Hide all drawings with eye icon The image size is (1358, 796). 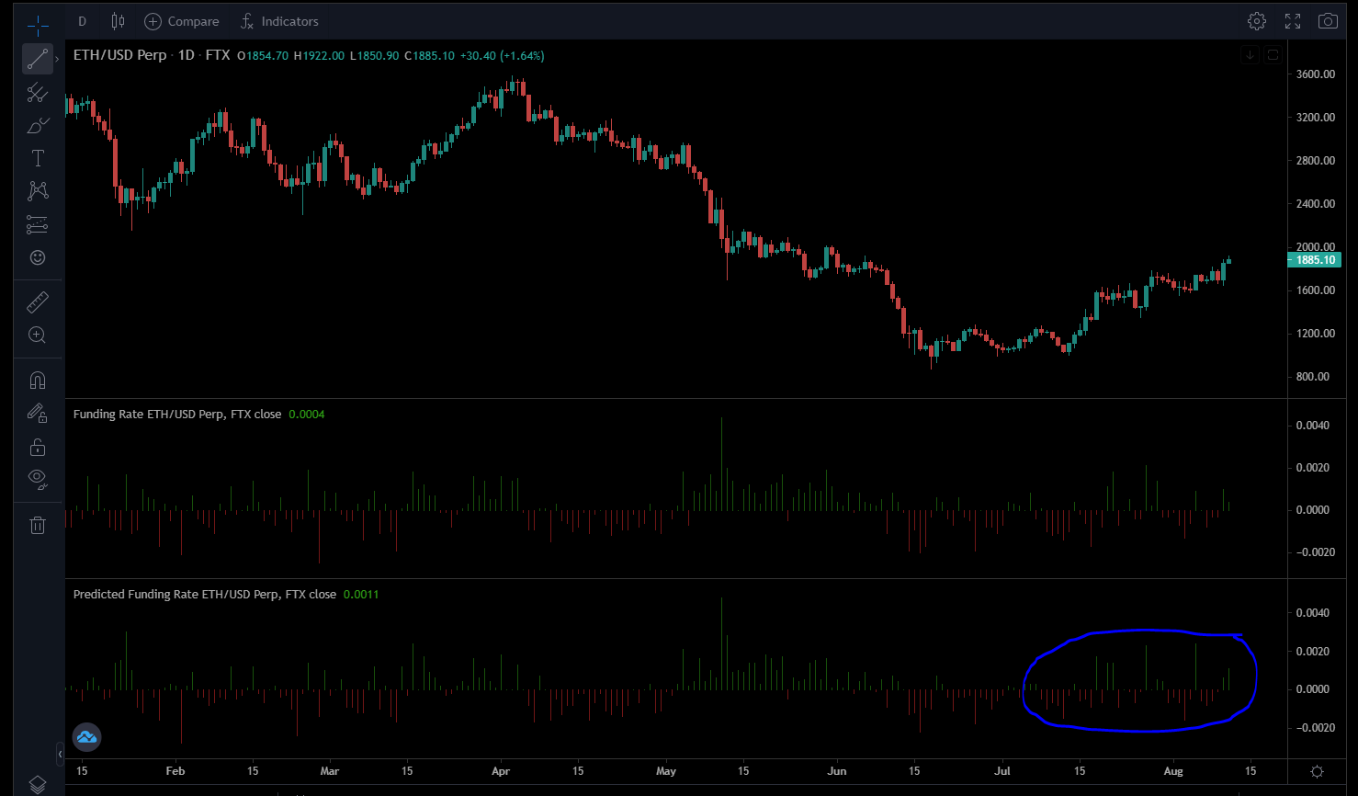pos(37,477)
